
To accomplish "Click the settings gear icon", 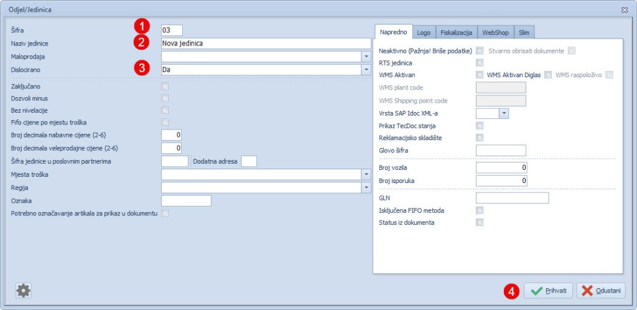I will coord(24,289).
